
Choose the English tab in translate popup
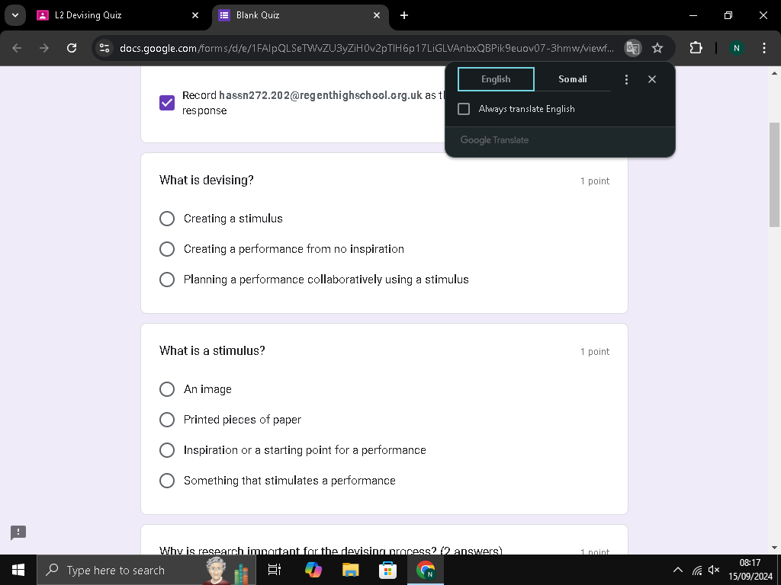pyautogui.click(x=496, y=79)
